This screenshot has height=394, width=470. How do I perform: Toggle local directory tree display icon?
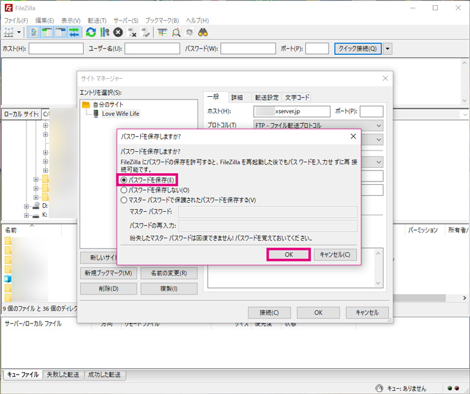[x=47, y=32]
